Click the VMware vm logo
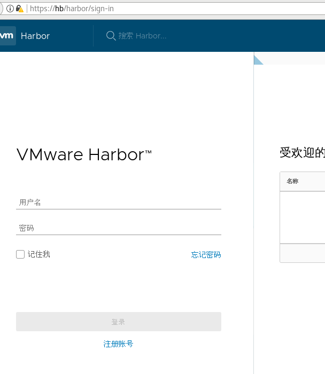 pyautogui.click(x=7, y=36)
